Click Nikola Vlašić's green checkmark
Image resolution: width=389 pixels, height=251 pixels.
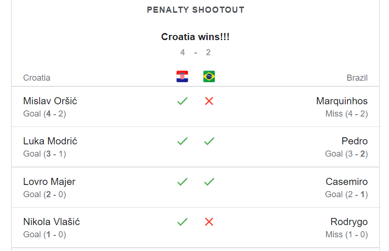coord(182,222)
